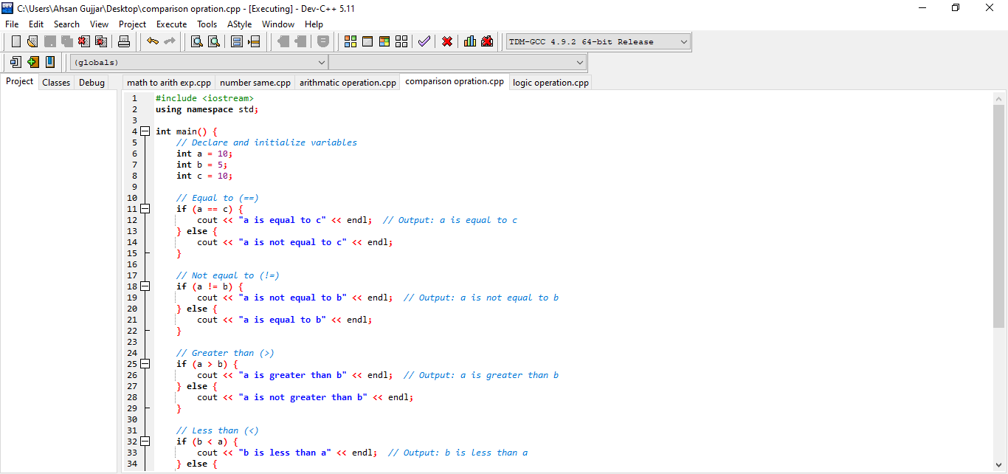Click the editor scrollbar down arrow
The width and height of the screenshot is (1008, 474).
pyautogui.click(x=999, y=464)
